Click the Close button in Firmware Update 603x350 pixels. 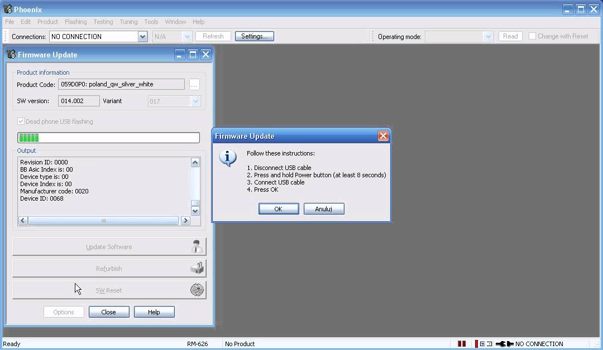(109, 312)
